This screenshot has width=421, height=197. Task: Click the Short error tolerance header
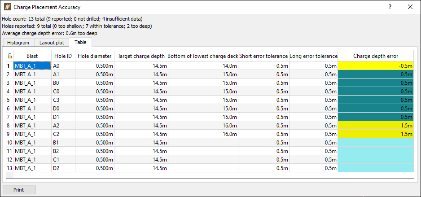point(263,56)
